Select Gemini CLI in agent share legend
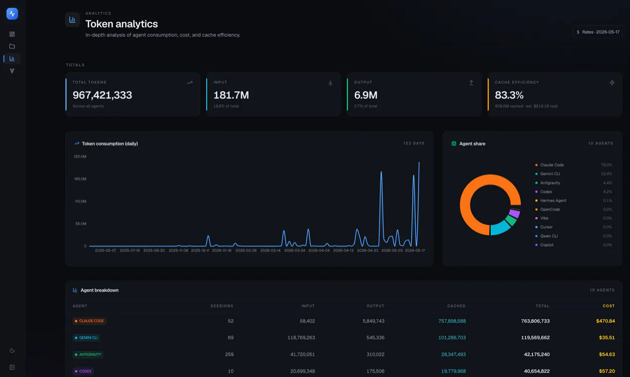This screenshot has width=630, height=377. [x=550, y=174]
